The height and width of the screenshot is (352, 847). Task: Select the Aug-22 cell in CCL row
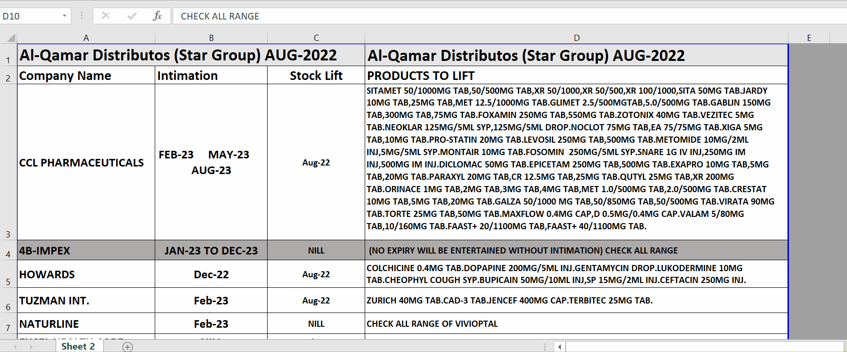(316, 162)
